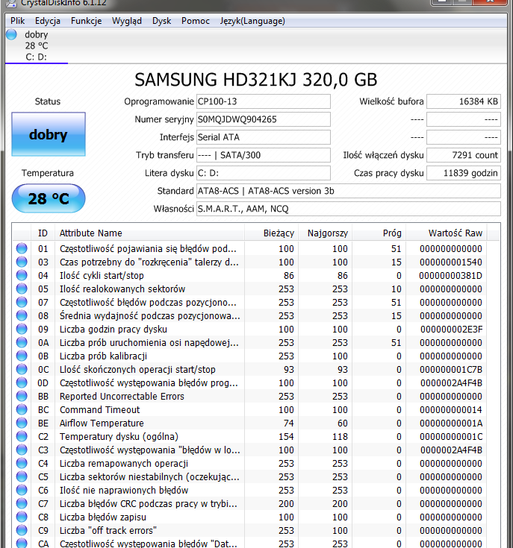The height and width of the screenshot is (548, 513).
Task: Open the Wygląd menu
Action: [x=127, y=21]
